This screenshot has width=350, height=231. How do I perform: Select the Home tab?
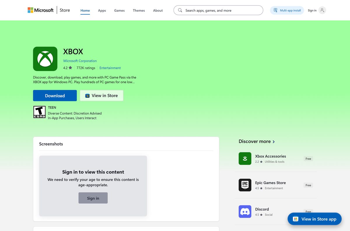[85, 10]
